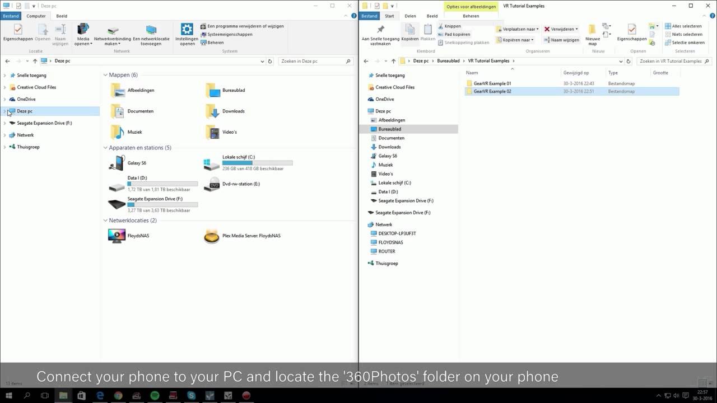The image size is (717, 403).
Task: Click Aan Snelle toegang vastmaken pin icon
Action: [381, 29]
